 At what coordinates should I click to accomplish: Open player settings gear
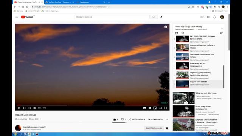tap(150, 108)
